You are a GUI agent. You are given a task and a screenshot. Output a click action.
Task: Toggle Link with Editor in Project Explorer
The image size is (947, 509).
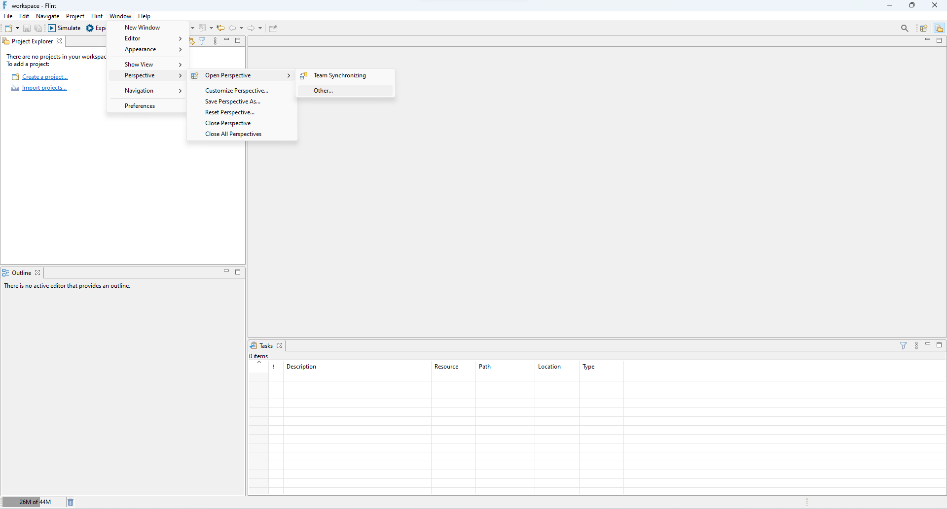point(191,41)
